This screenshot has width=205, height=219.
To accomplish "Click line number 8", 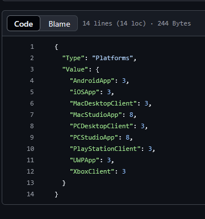I will click(32, 126).
